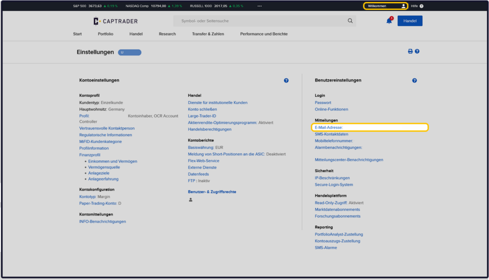Open help icon next to print icon

coord(417,51)
